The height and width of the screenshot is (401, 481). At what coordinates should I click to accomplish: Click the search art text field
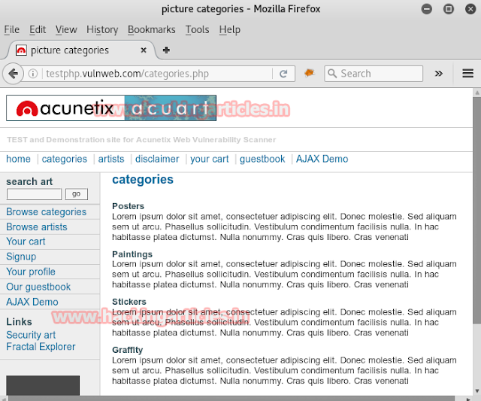point(34,194)
